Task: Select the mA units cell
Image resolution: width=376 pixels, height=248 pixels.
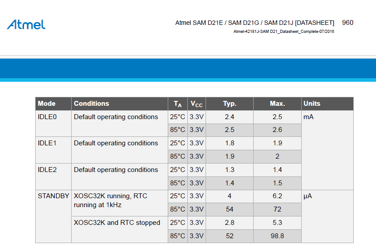Action: pyautogui.click(x=308, y=117)
